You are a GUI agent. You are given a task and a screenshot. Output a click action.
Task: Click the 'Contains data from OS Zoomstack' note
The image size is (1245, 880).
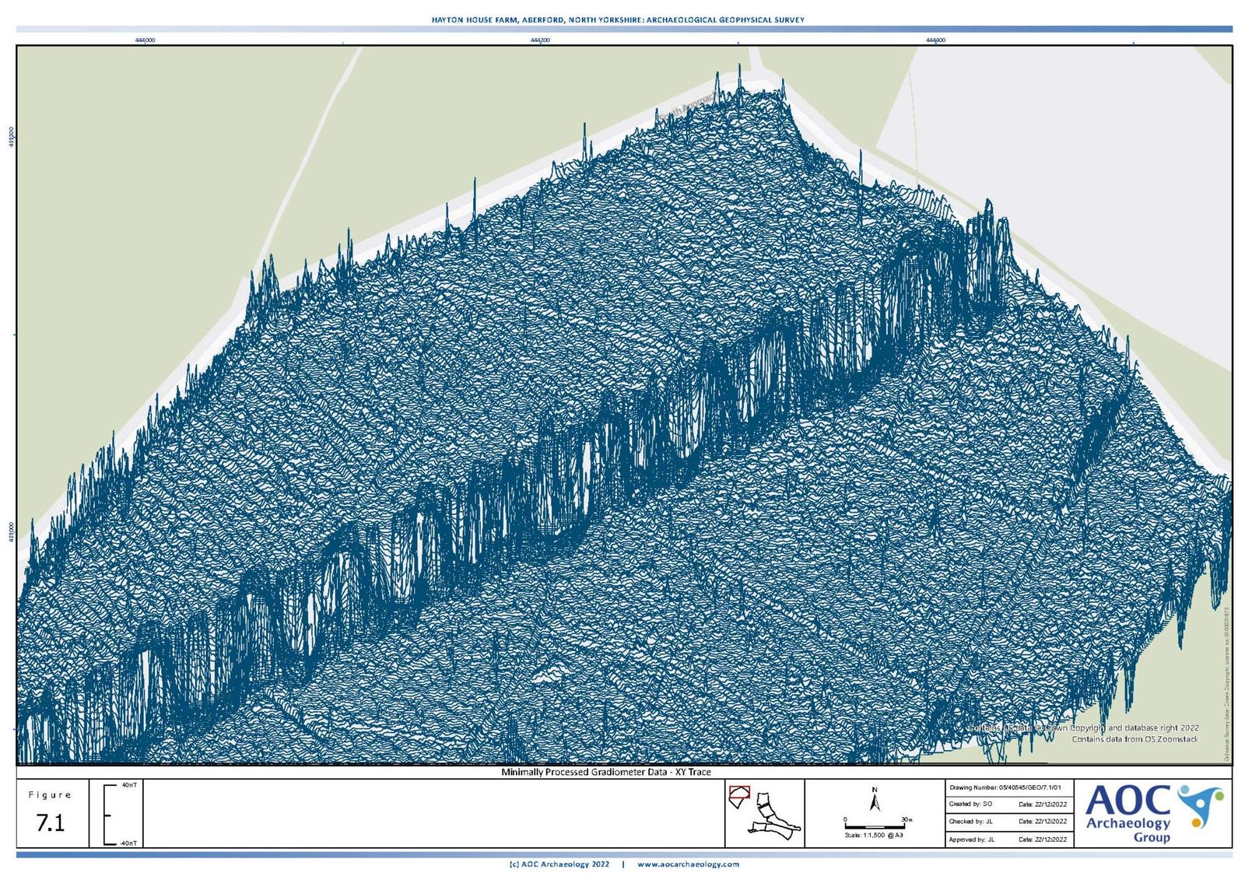(1135, 739)
